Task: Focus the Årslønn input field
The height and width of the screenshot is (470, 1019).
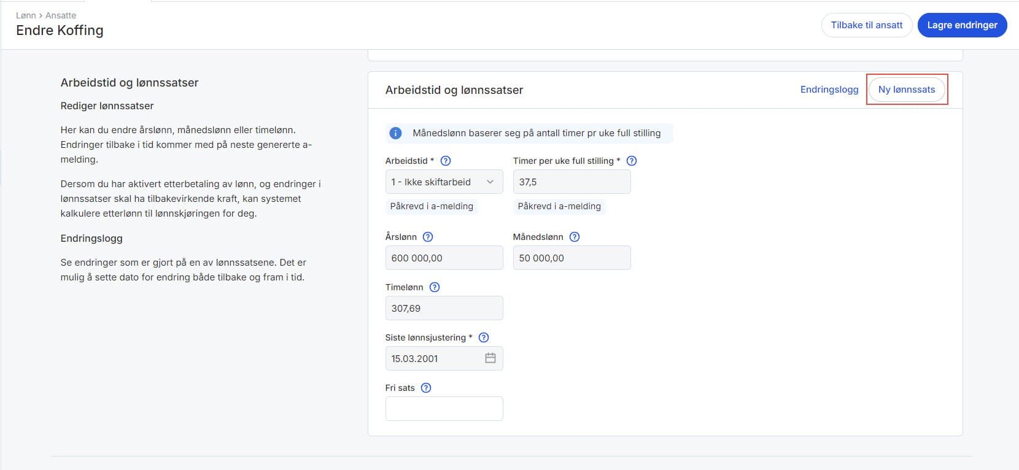Action: [443, 258]
